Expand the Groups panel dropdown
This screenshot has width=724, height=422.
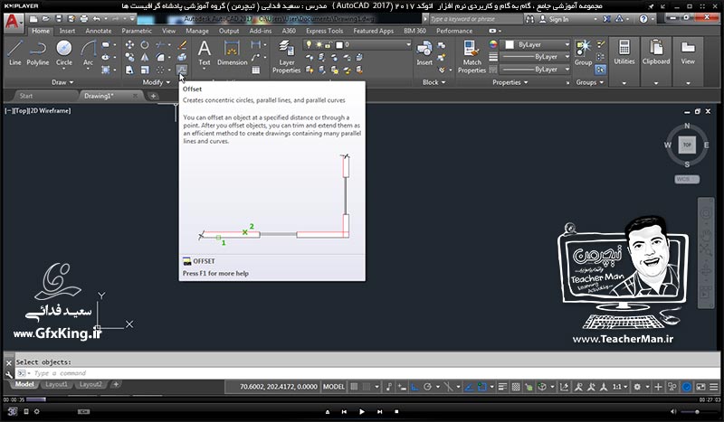click(x=590, y=82)
